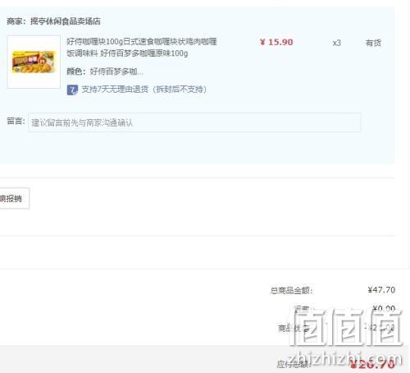Click the 留言 label beside the input
Viewport: 410px width, 373px height.
[16, 121]
